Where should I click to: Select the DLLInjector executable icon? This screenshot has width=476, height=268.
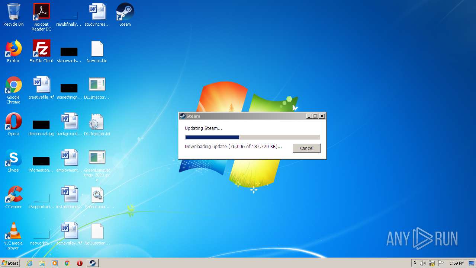click(97, 88)
